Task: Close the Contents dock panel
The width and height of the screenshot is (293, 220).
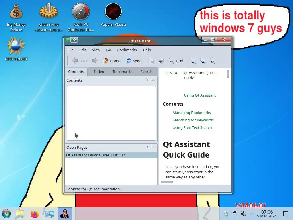Action: [153, 80]
